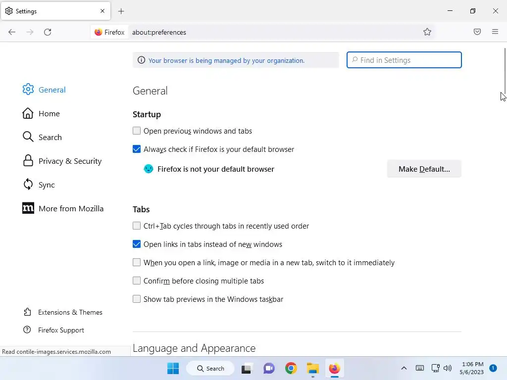Open the browser managed by organization link

click(x=226, y=60)
